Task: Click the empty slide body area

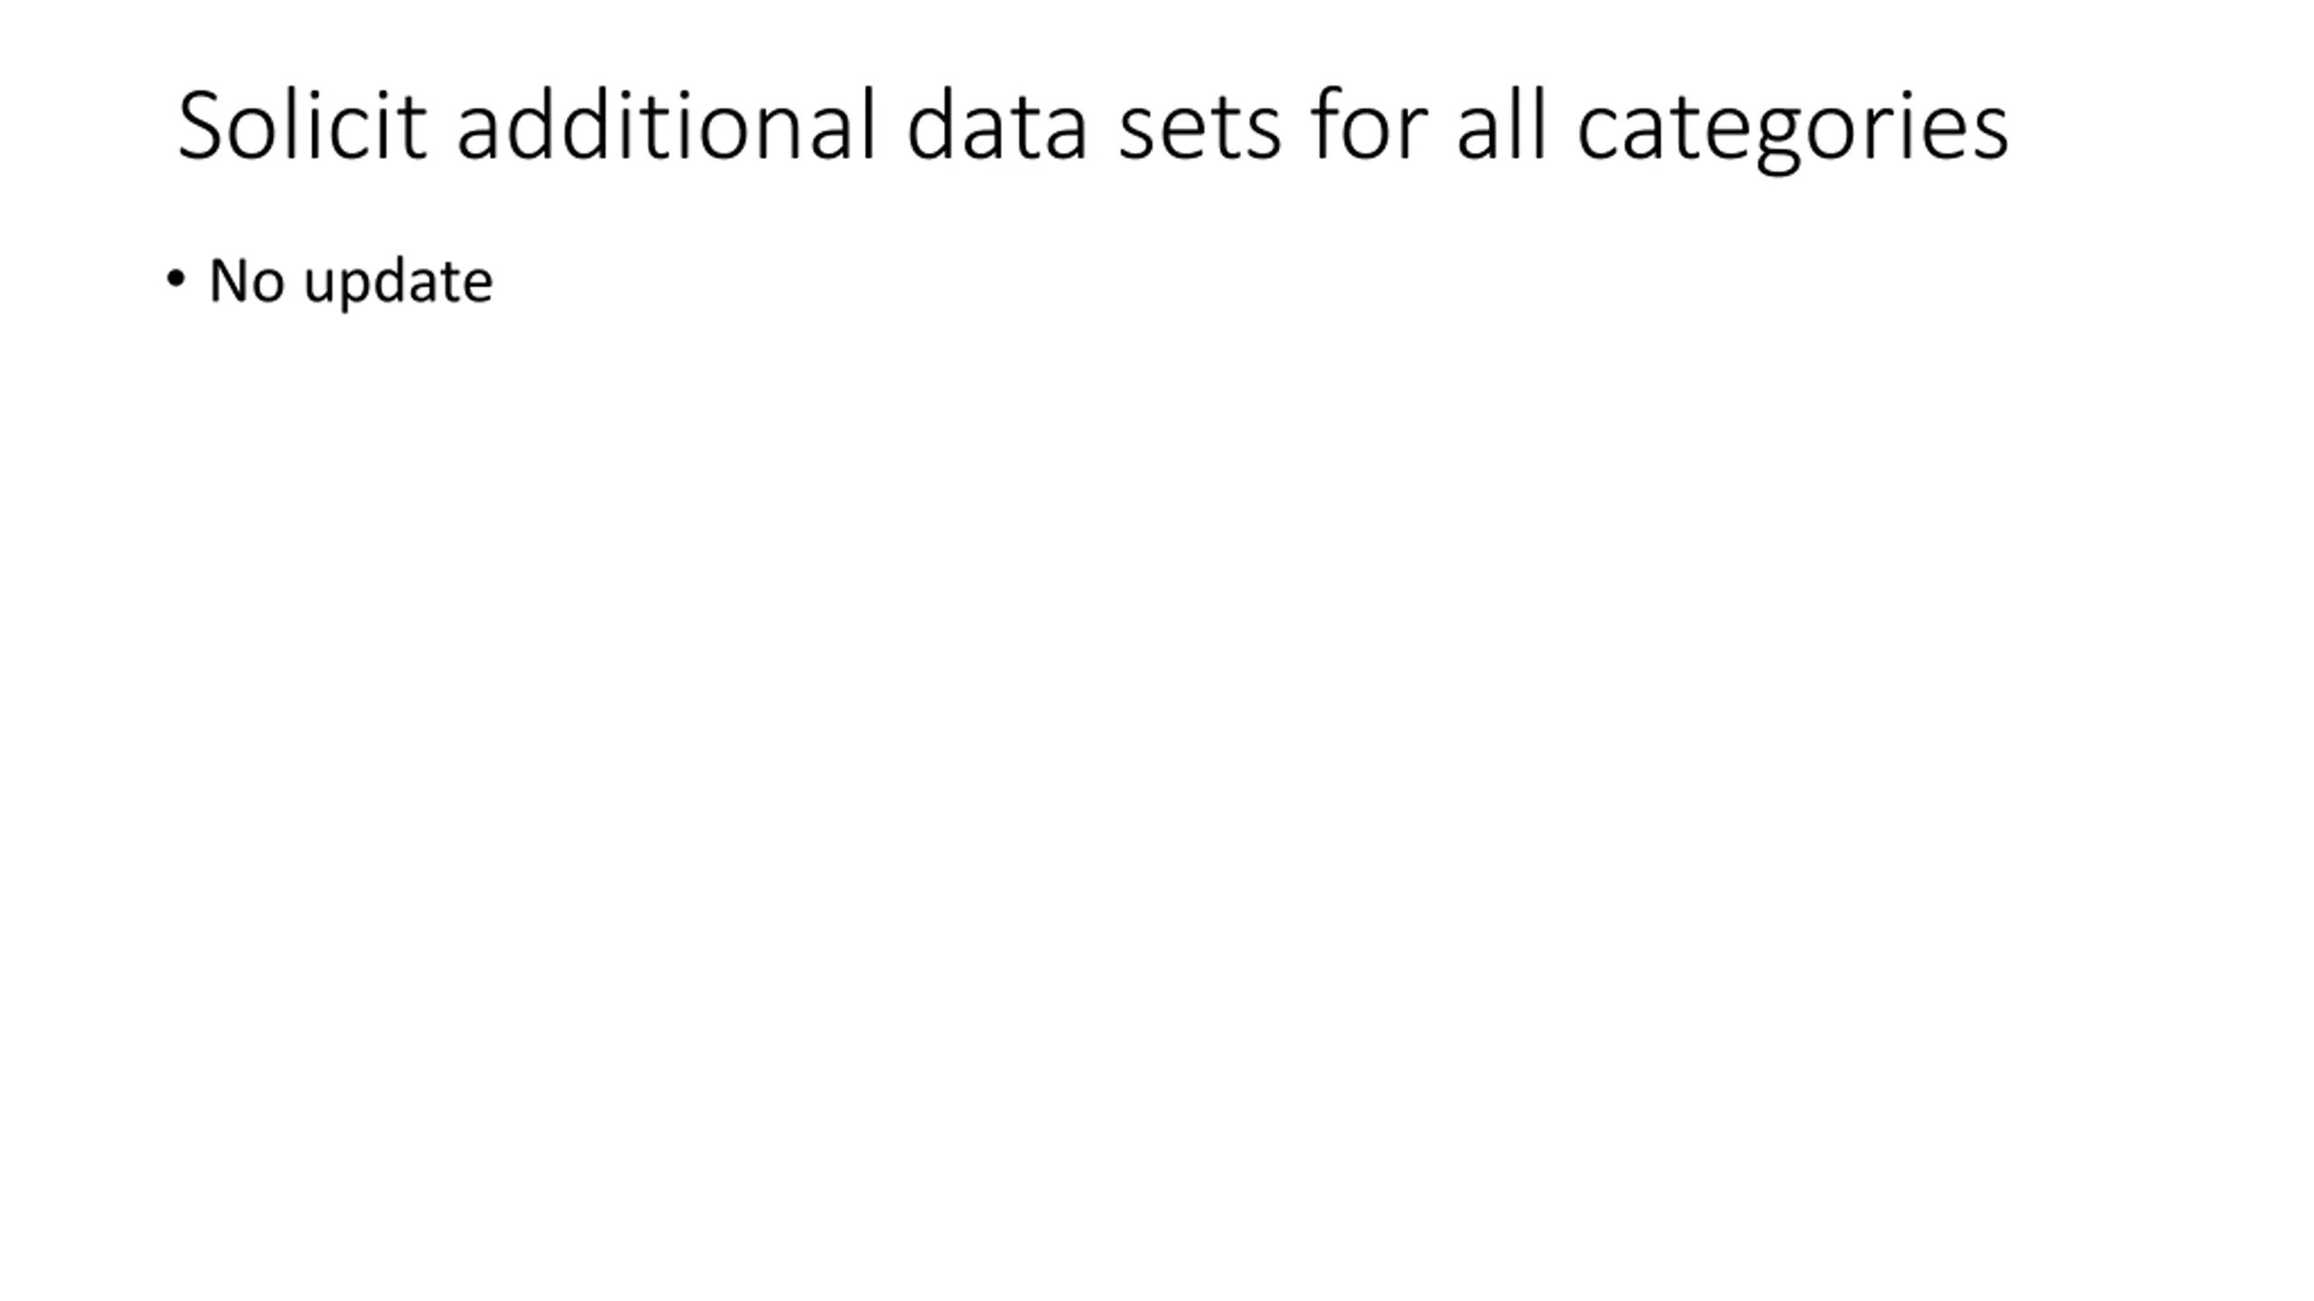Action: [x=1157, y=768]
